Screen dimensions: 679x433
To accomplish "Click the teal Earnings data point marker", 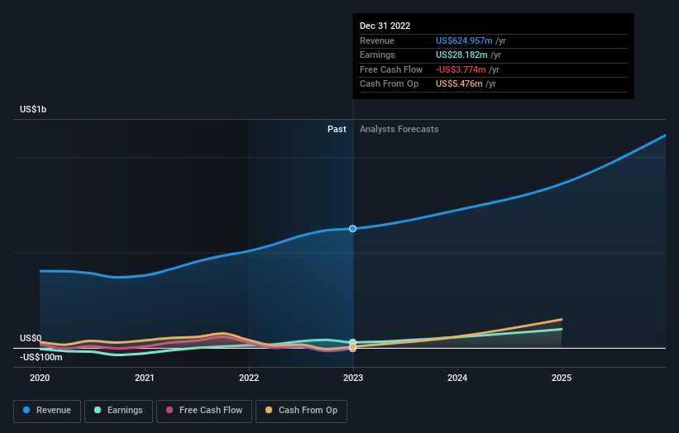I will click(353, 342).
